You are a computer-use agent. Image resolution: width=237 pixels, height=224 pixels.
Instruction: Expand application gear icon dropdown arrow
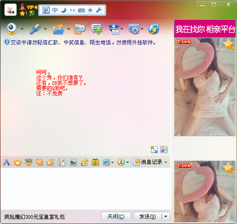tap(142, 29)
